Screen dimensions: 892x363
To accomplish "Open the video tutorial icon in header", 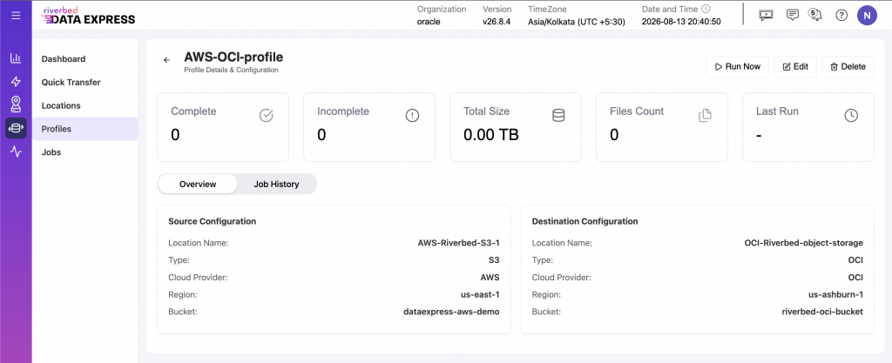I will tap(767, 16).
